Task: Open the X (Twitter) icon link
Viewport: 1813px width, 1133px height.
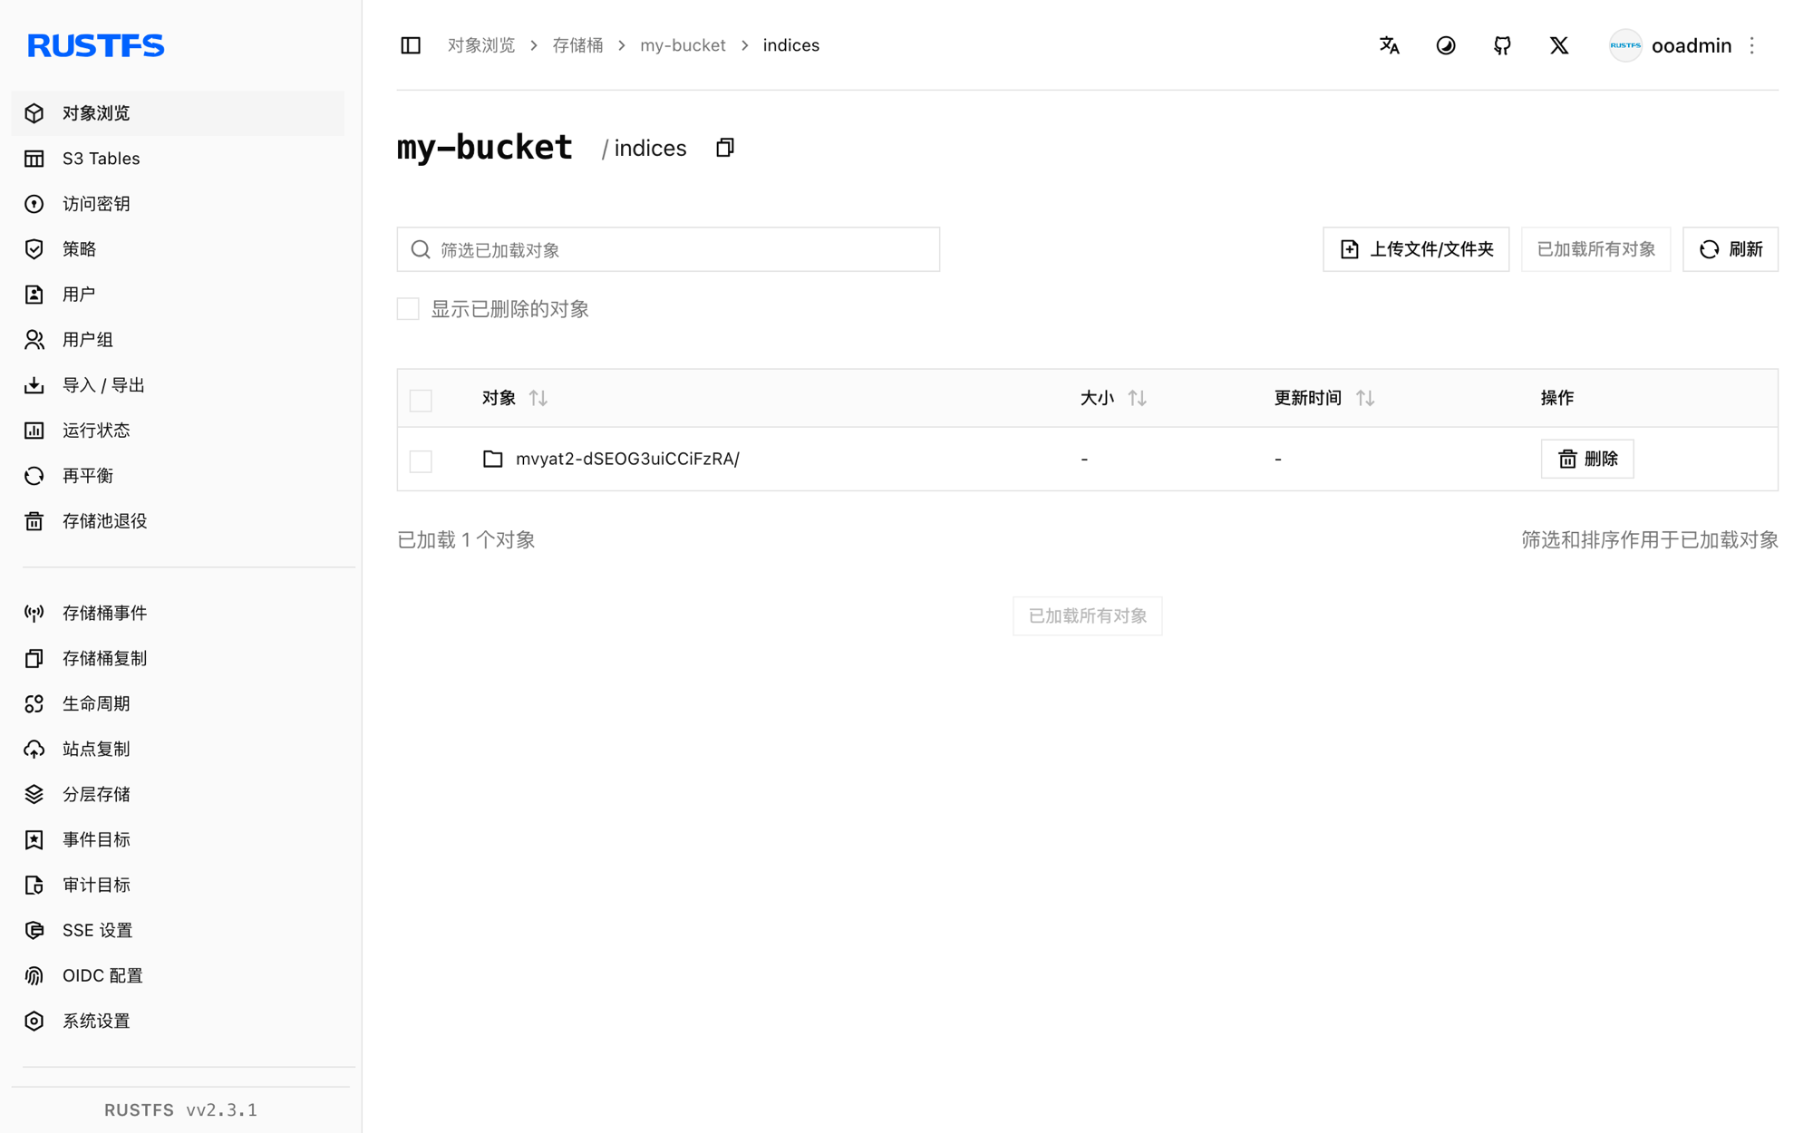Action: (x=1559, y=45)
